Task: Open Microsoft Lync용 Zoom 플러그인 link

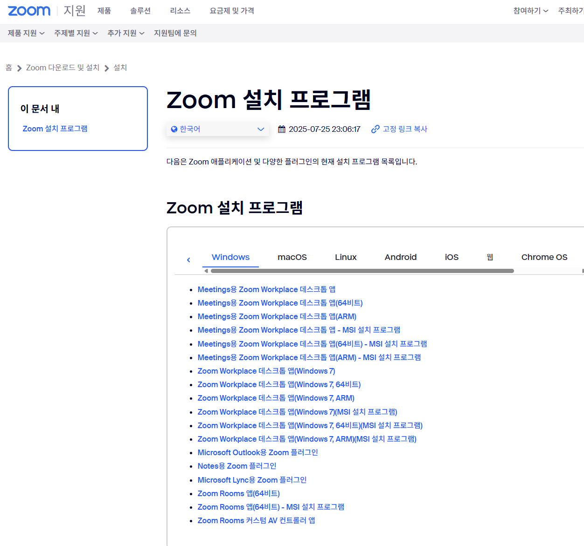Action: [x=252, y=480]
